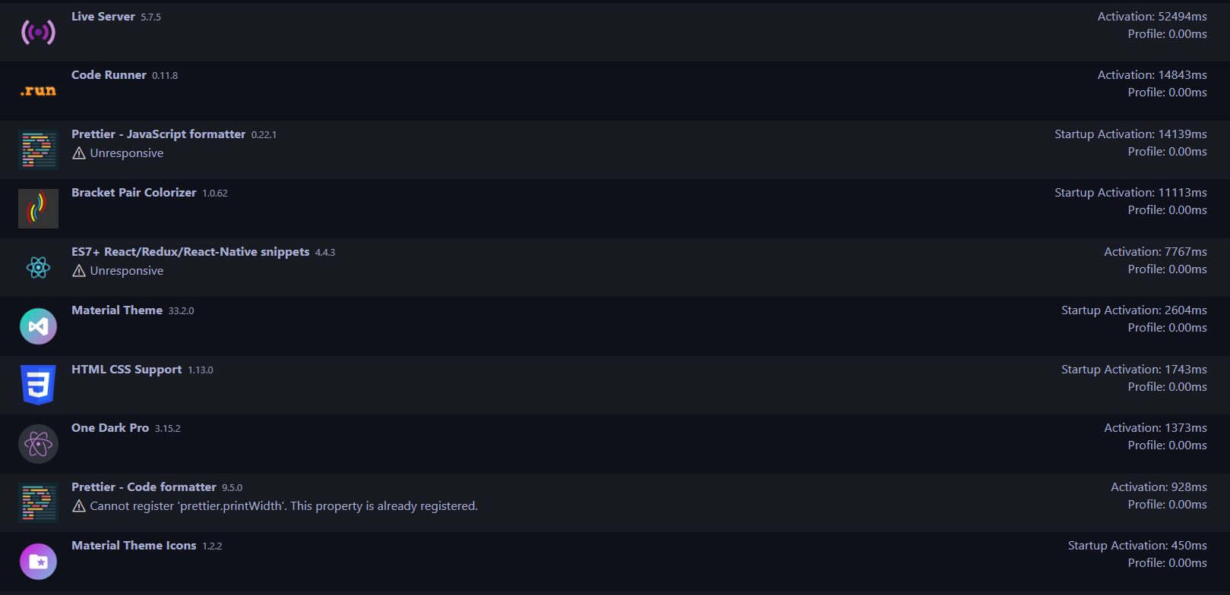Click the prettier.printWidth registration error message
The image size is (1230, 595).
point(284,505)
